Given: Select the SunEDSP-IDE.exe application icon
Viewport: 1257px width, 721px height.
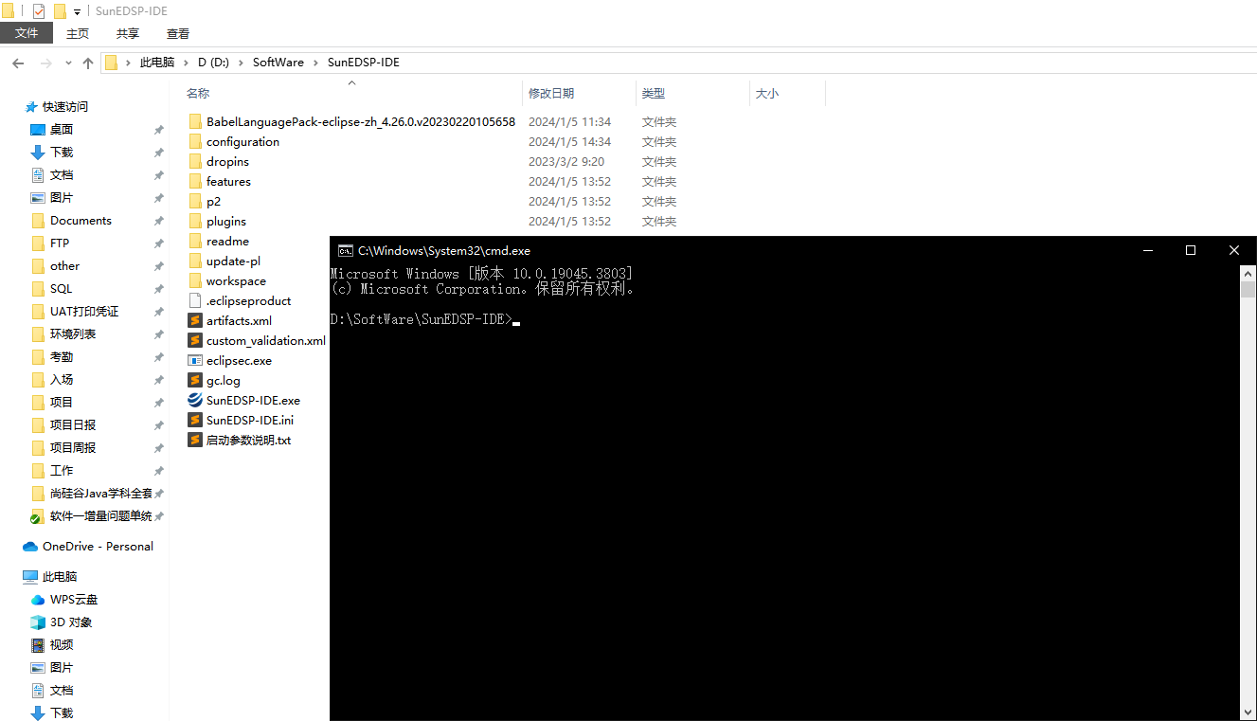Looking at the screenshot, I should (x=195, y=400).
